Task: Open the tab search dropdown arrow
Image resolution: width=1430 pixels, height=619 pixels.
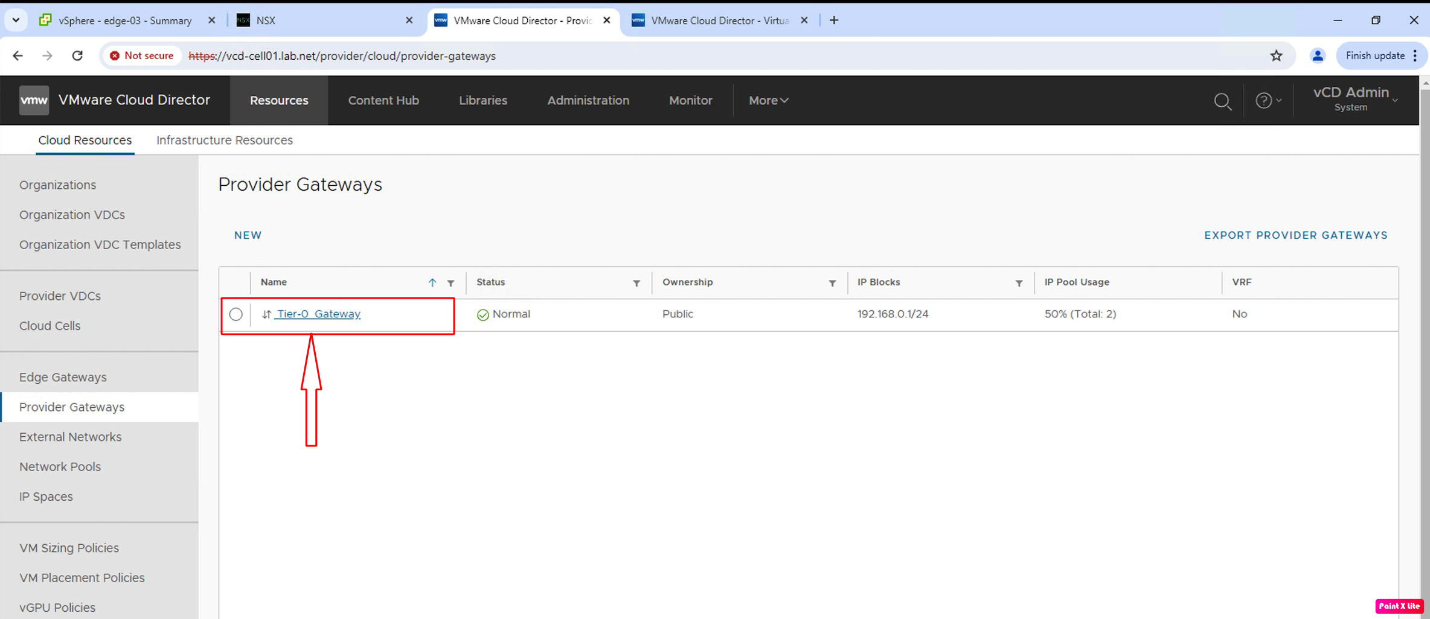Action: 16,20
